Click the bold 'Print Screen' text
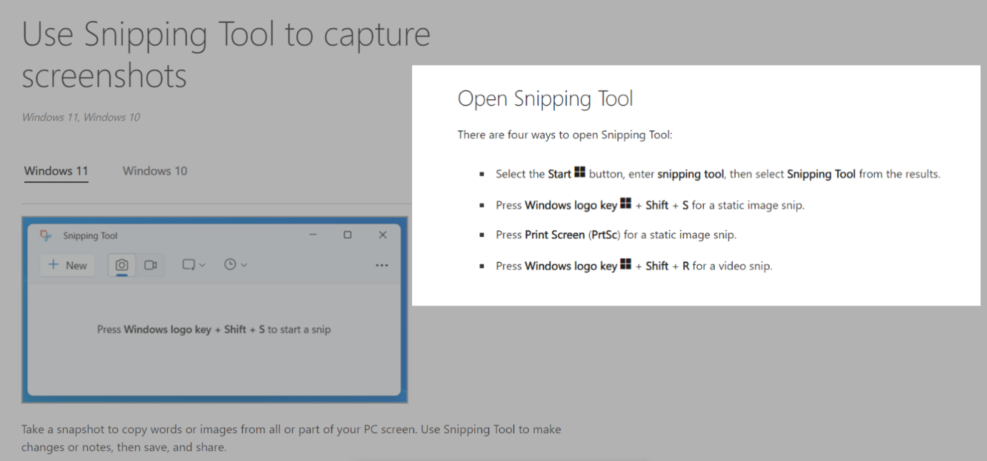The image size is (987, 461). click(555, 235)
